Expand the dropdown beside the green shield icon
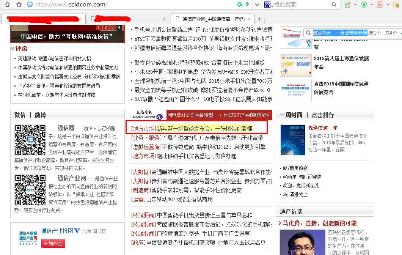 pyautogui.click(x=372, y=4)
